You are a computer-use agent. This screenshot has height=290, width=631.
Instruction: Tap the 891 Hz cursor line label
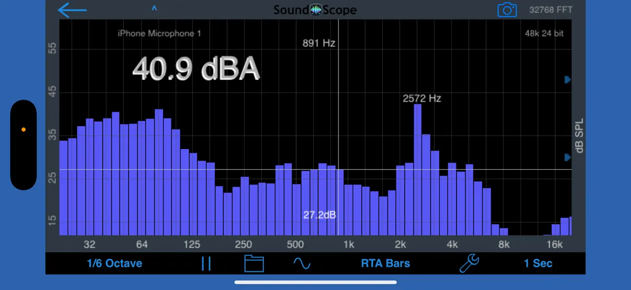click(319, 43)
